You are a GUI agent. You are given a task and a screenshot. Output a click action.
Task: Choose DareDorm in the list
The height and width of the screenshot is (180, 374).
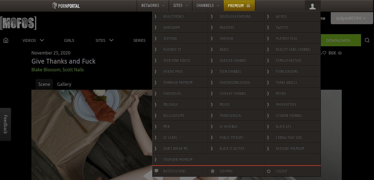coord(180,27)
